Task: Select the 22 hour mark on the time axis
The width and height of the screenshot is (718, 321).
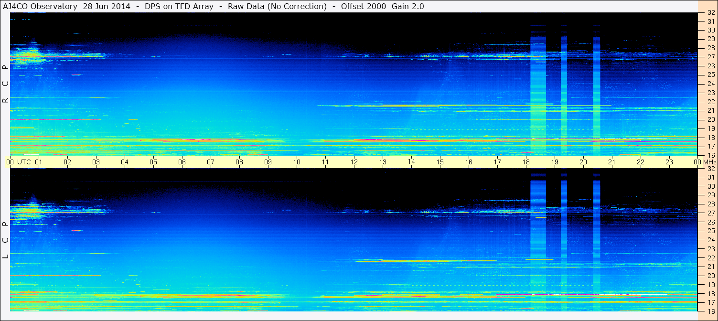Action: click(641, 162)
